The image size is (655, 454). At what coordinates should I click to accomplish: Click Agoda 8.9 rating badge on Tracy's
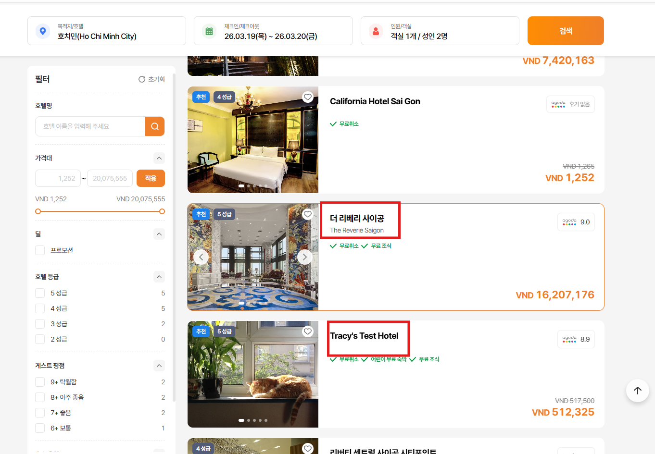click(576, 339)
